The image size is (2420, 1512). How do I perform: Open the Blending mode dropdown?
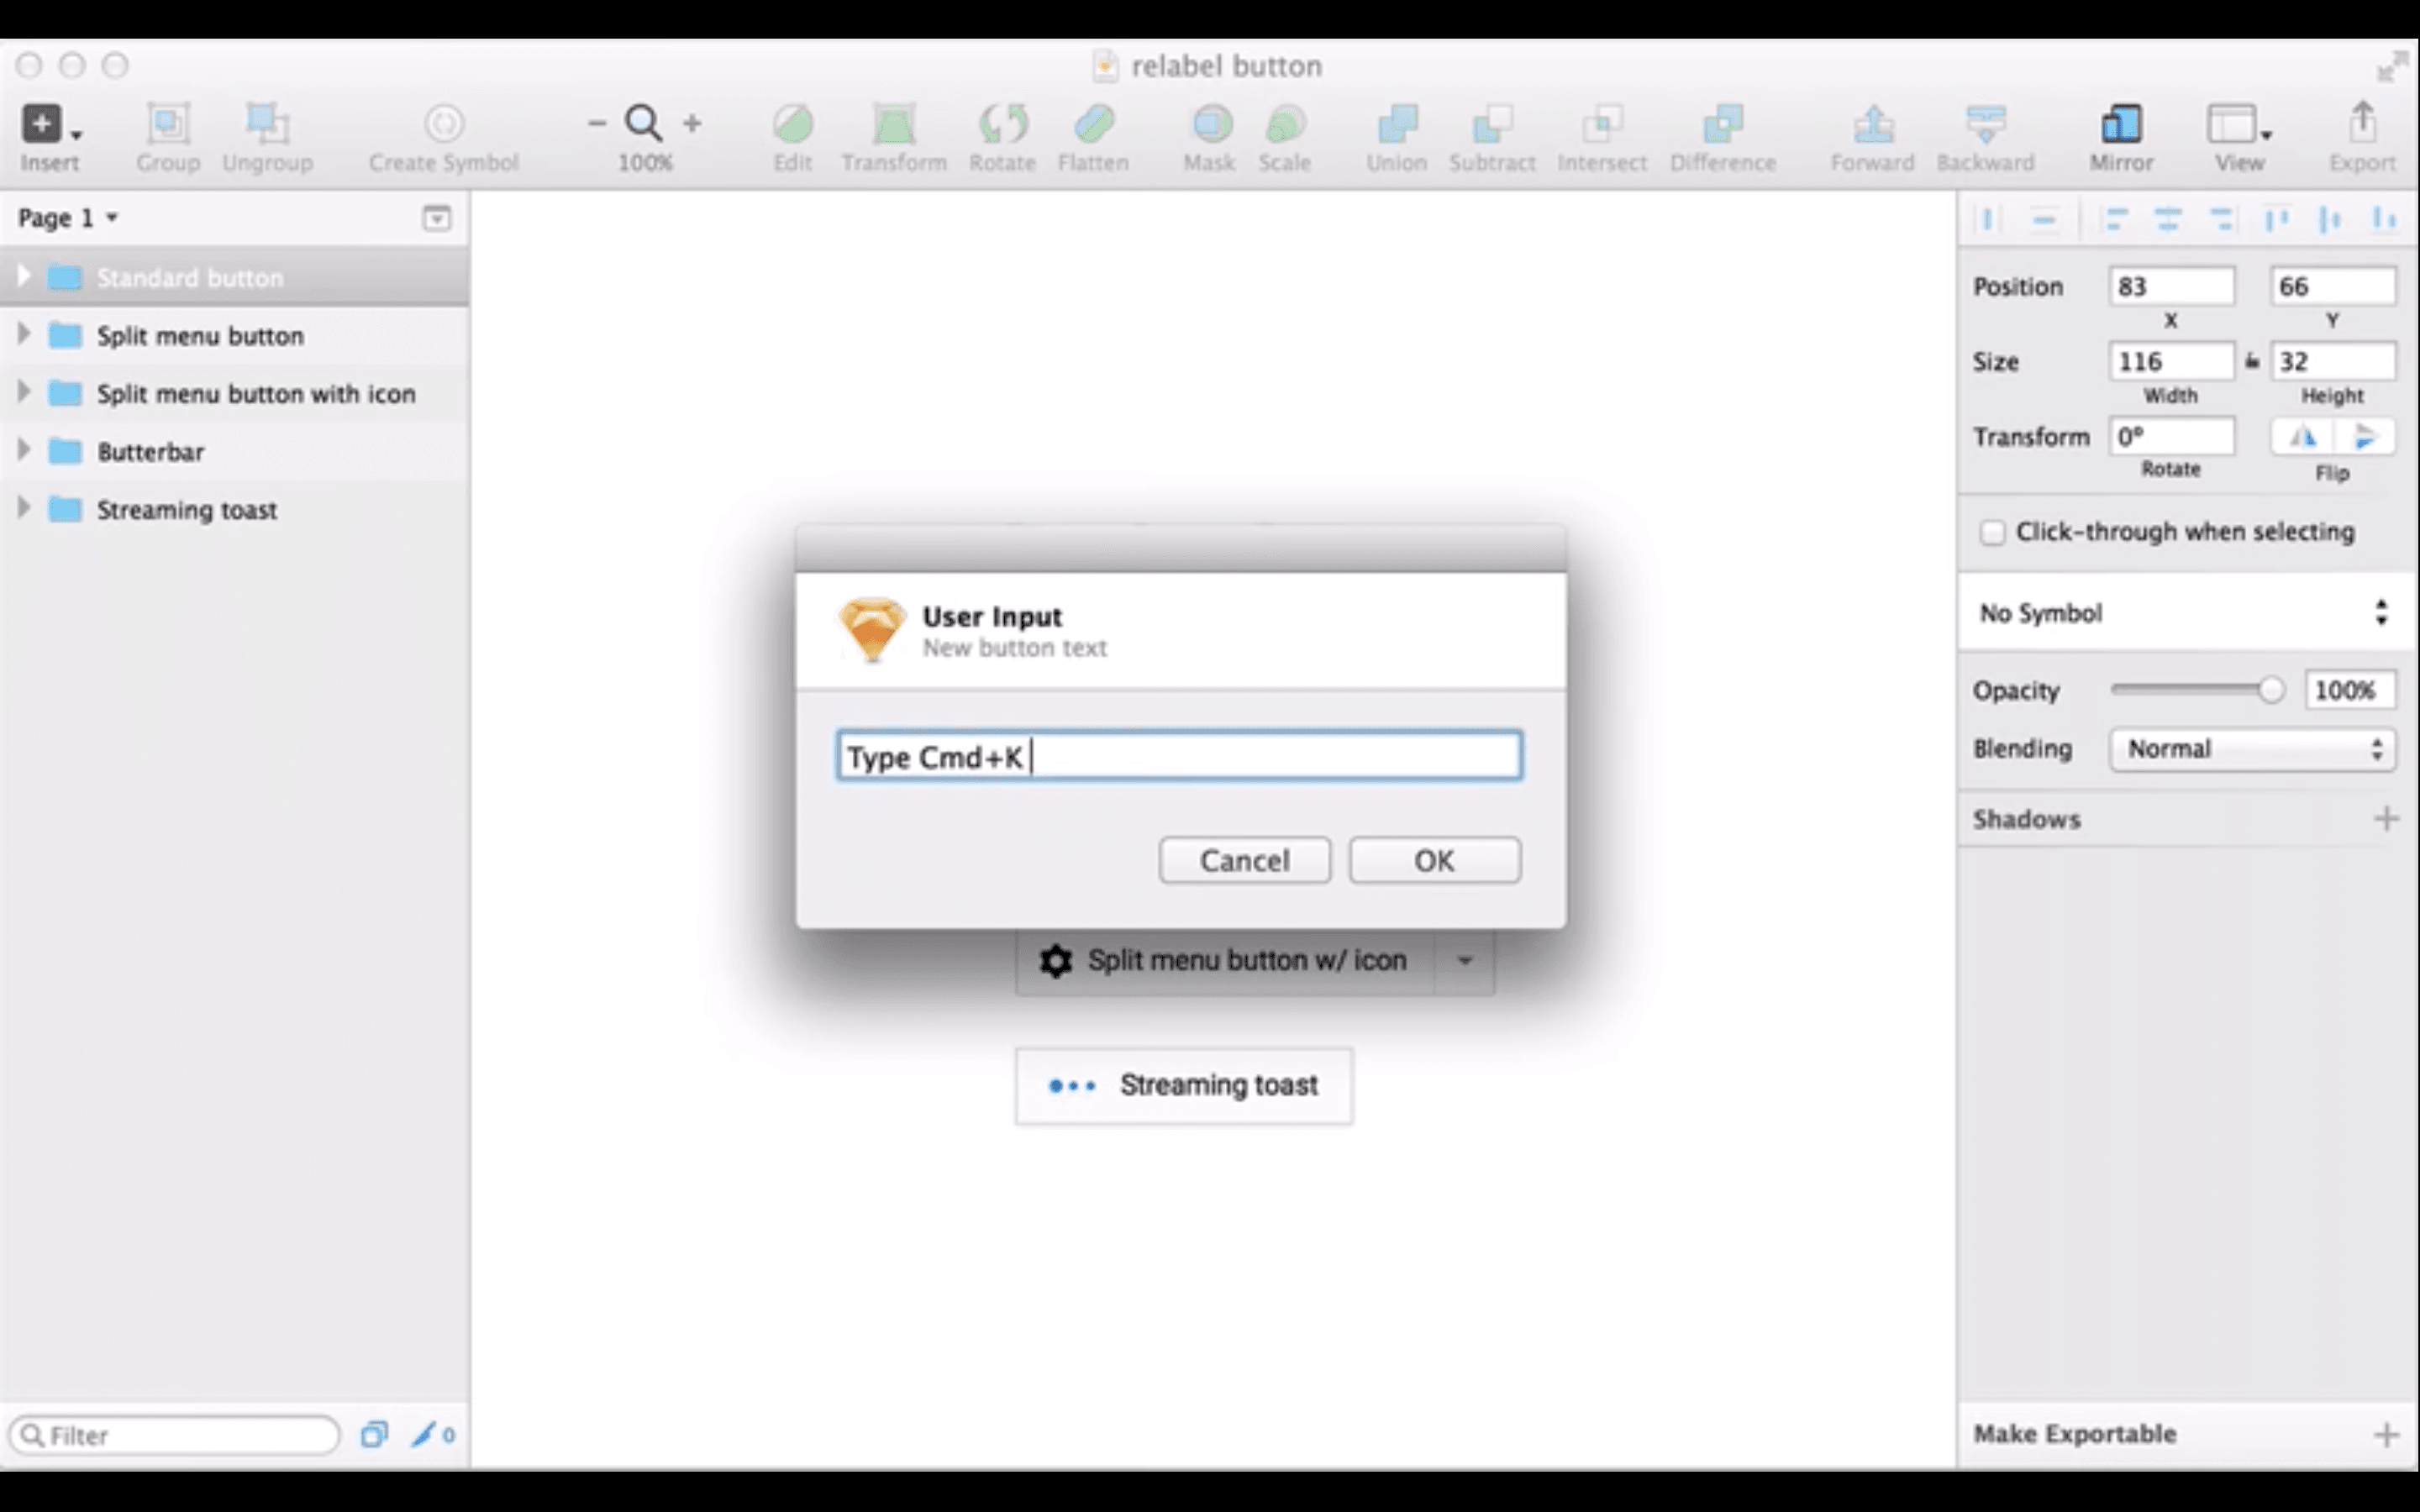[2252, 749]
